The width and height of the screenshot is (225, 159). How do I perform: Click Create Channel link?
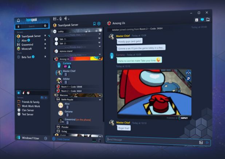tap(63, 139)
